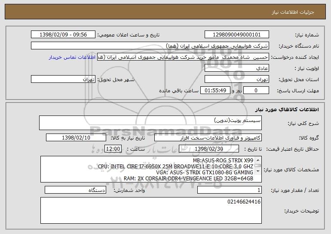The image size is (331, 234).
Task: Click the ساعت field showing 12:00
Action: (x=113, y=149)
